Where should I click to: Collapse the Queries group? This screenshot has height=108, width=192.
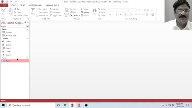pos(27,39)
